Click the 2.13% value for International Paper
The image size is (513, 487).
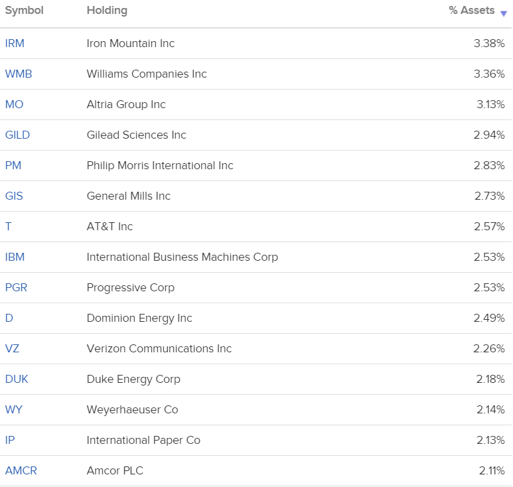(x=490, y=441)
